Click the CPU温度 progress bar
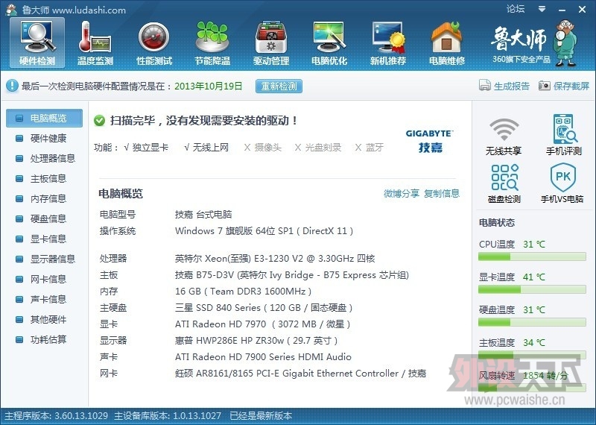The height and width of the screenshot is (425, 596). (x=532, y=256)
